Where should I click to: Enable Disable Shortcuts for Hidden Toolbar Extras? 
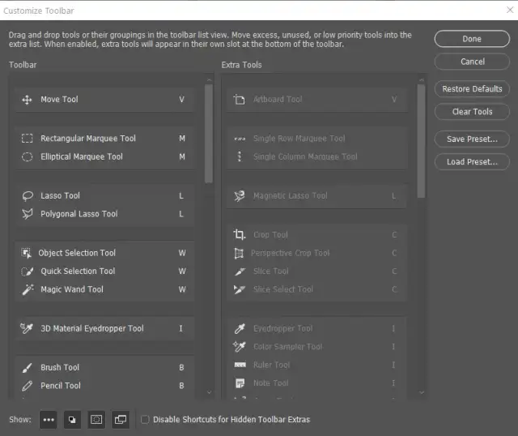pyautogui.click(x=145, y=420)
